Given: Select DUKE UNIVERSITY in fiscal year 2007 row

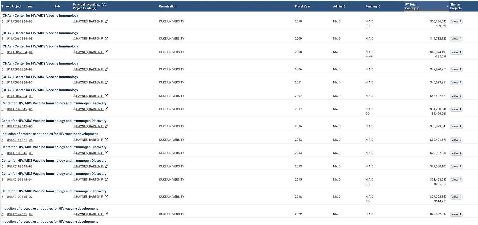Looking at the screenshot, I should pyautogui.click(x=171, y=96).
